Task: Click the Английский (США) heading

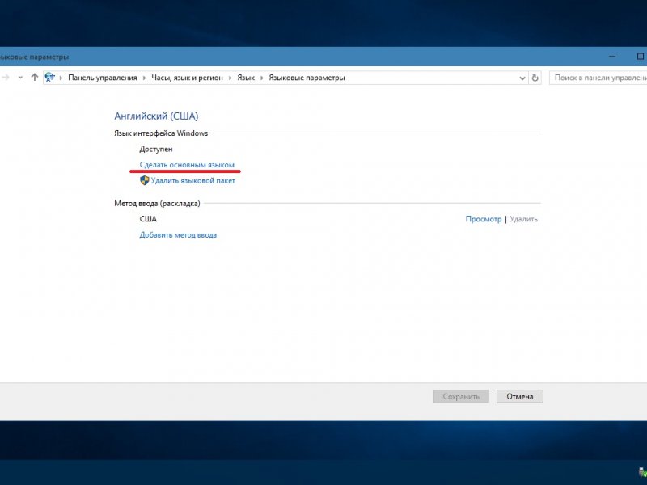Action: point(156,116)
